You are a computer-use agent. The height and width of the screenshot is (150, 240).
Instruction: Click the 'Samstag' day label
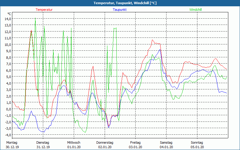point(166,143)
